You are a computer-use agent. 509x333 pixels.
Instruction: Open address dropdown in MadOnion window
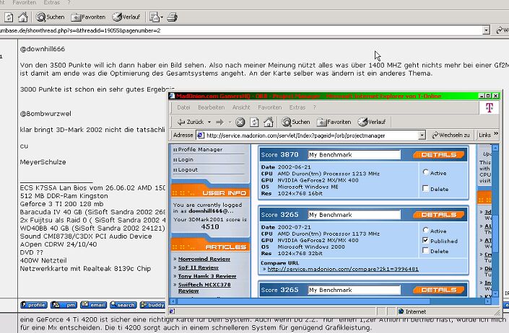tap(422, 135)
